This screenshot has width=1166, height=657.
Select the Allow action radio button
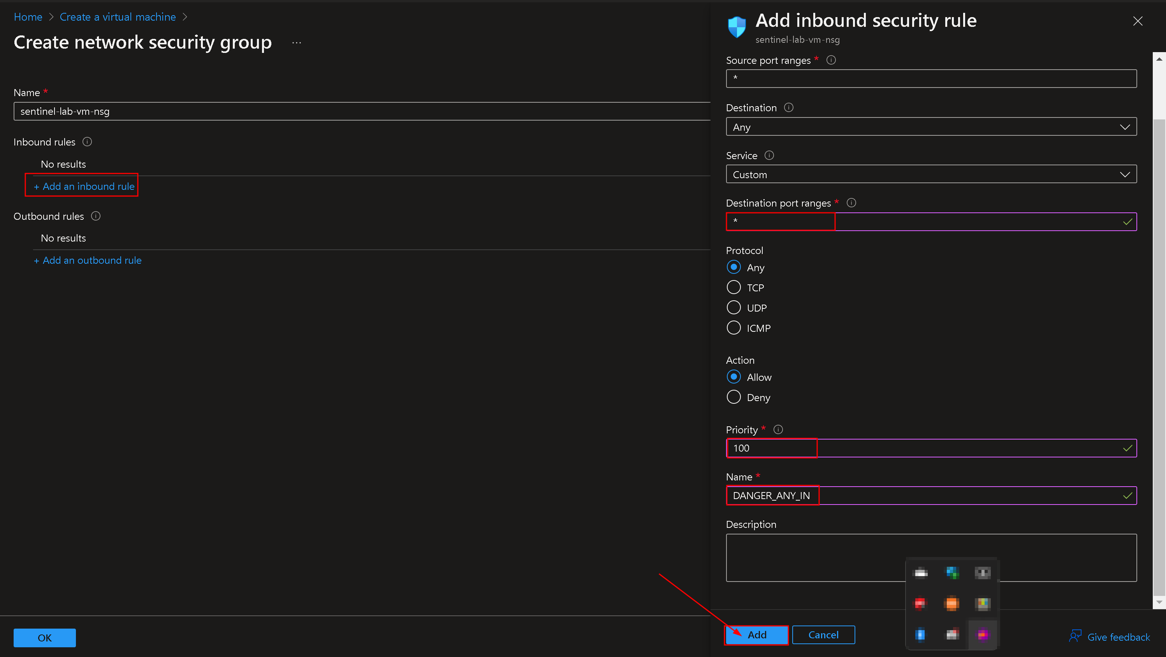point(733,377)
